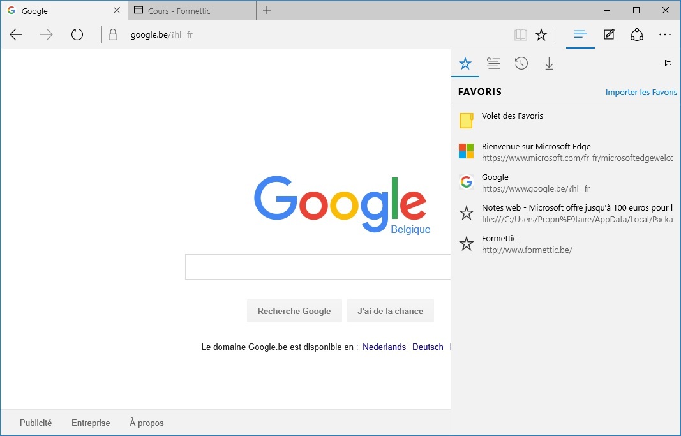Open the À propos footer link
681x436 pixels.
[x=146, y=423]
